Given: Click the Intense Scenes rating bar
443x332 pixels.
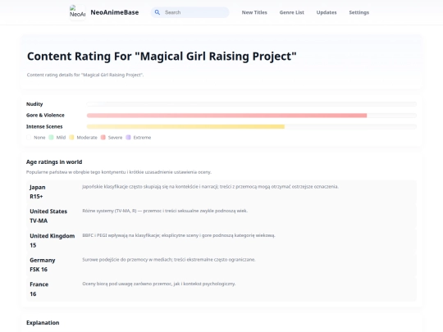Looking at the screenshot, I should [252, 126].
